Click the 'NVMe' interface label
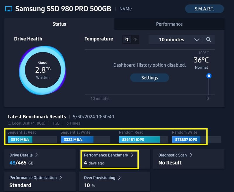Screen dimensions: 234x192 point(125,9)
